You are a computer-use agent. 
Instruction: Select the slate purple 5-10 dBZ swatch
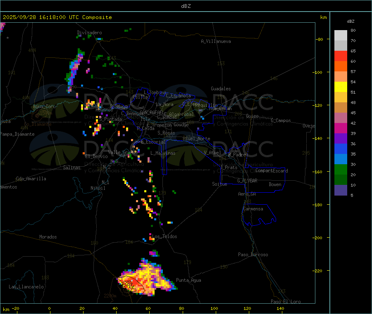click(x=341, y=190)
